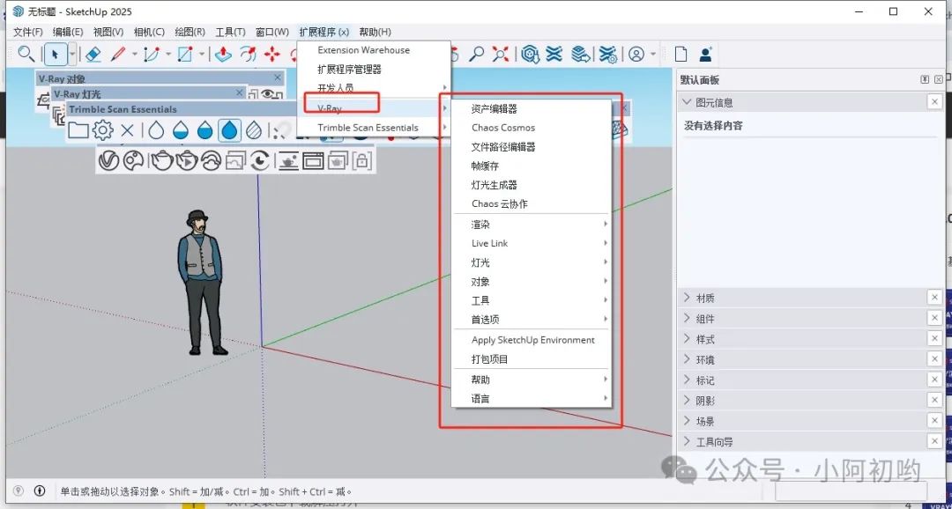Pin the 默认面板 tray

tap(925, 79)
